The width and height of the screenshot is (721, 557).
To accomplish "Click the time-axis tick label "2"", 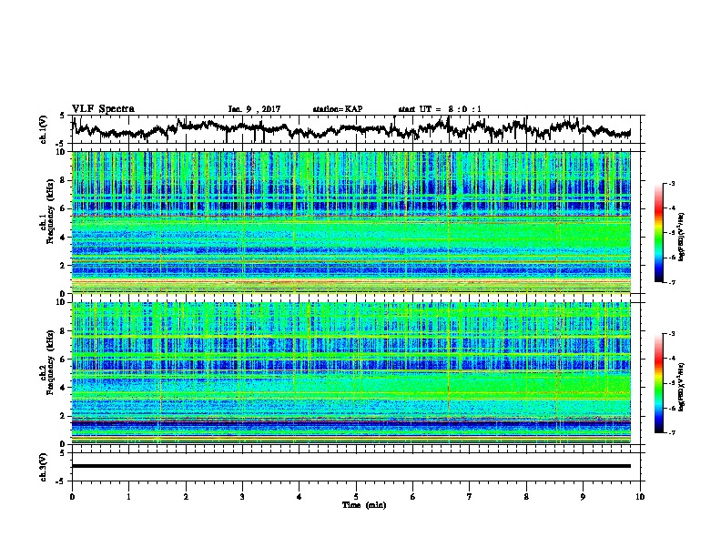I will [x=186, y=497].
